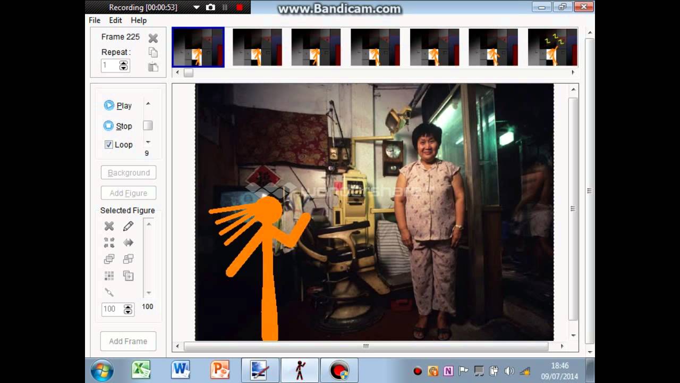Copy frame using the copy icon
This screenshot has width=680, height=383.
(153, 52)
